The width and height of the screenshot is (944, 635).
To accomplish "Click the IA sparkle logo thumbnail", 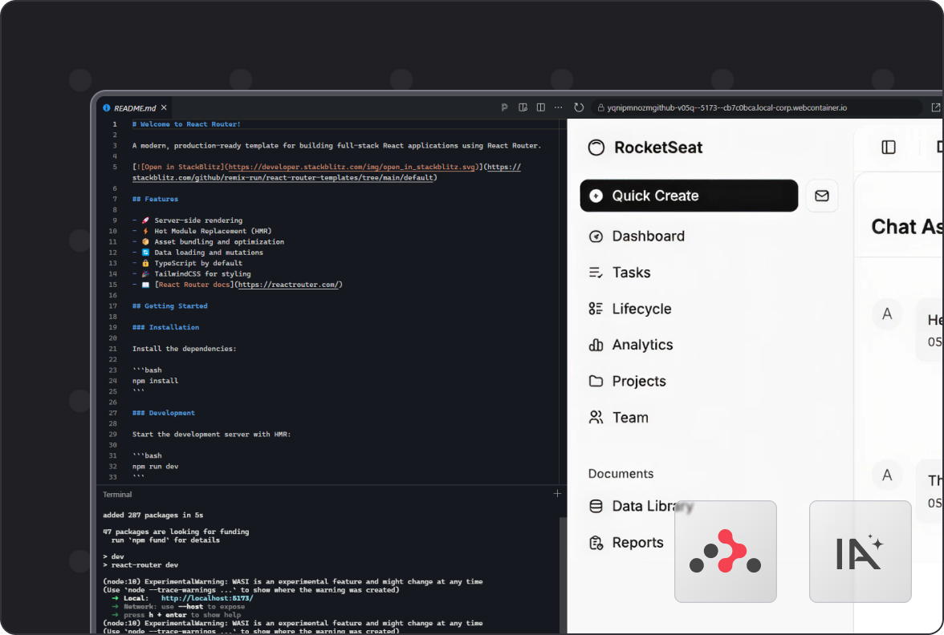I will pyautogui.click(x=861, y=552).
